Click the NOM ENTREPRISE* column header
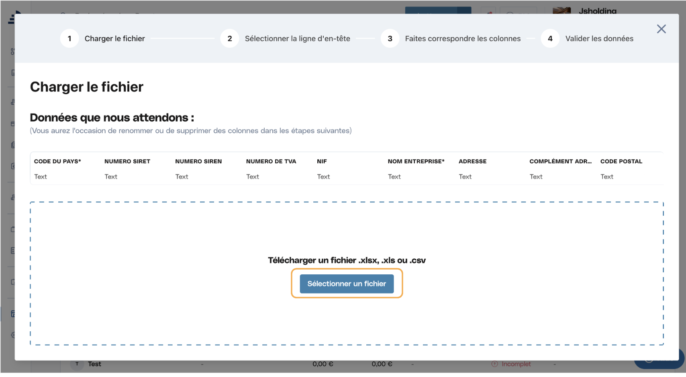This screenshot has height=377, width=686. [x=416, y=161]
